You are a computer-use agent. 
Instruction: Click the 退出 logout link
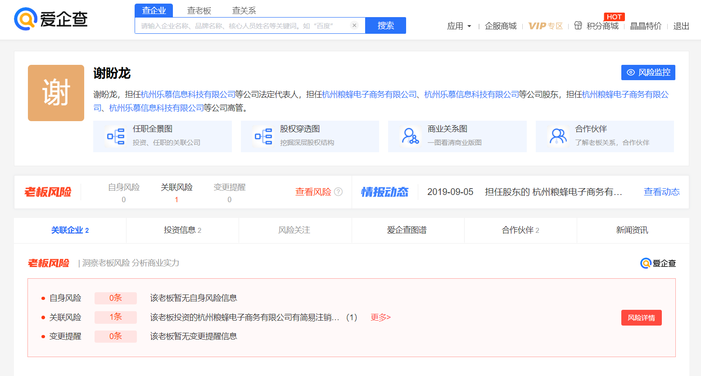[x=681, y=26]
